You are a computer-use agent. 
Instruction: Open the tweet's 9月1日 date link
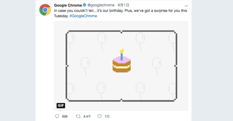123,5
